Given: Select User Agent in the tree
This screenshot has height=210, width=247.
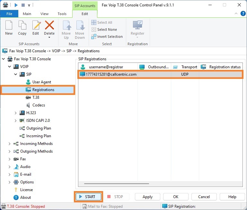Looking at the screenshot, I should pyautogui.click(x=41, y=82).
